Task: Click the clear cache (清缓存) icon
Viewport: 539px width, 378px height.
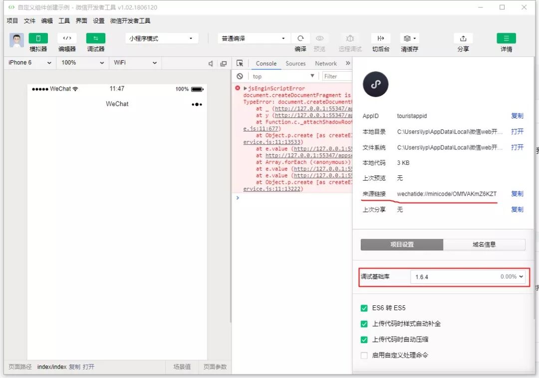Action: tap(409, 38)
